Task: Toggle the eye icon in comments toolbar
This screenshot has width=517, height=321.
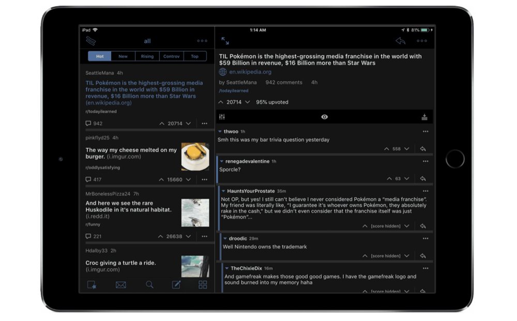Action: pos(325,117)
